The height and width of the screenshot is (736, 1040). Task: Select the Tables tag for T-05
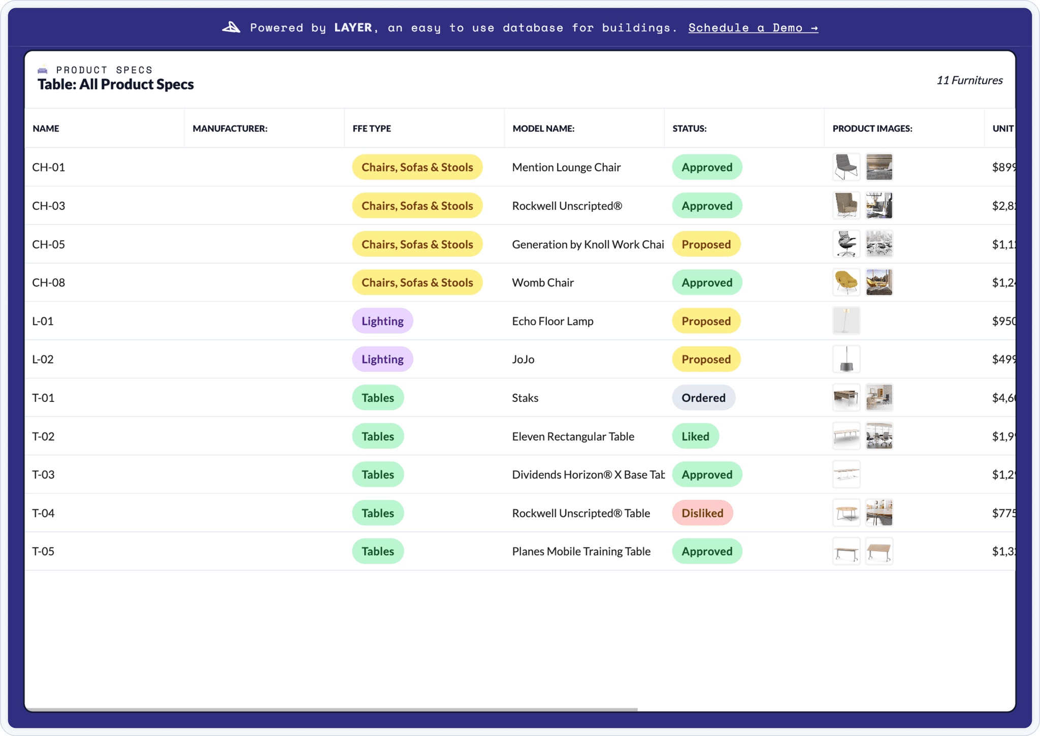tap(377, 551)
